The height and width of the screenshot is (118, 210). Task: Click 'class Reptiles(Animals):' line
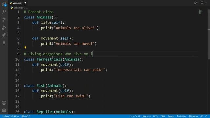tap(50, 112)
